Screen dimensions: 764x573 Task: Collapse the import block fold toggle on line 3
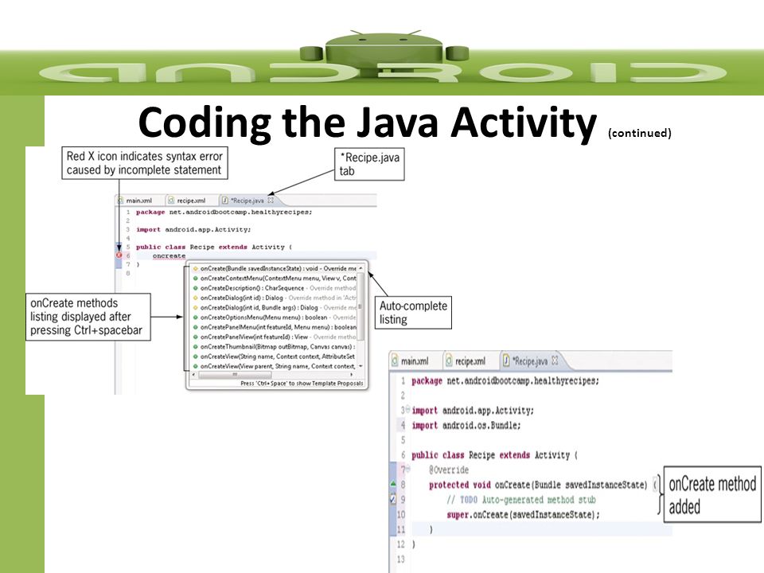click(407, 409)
